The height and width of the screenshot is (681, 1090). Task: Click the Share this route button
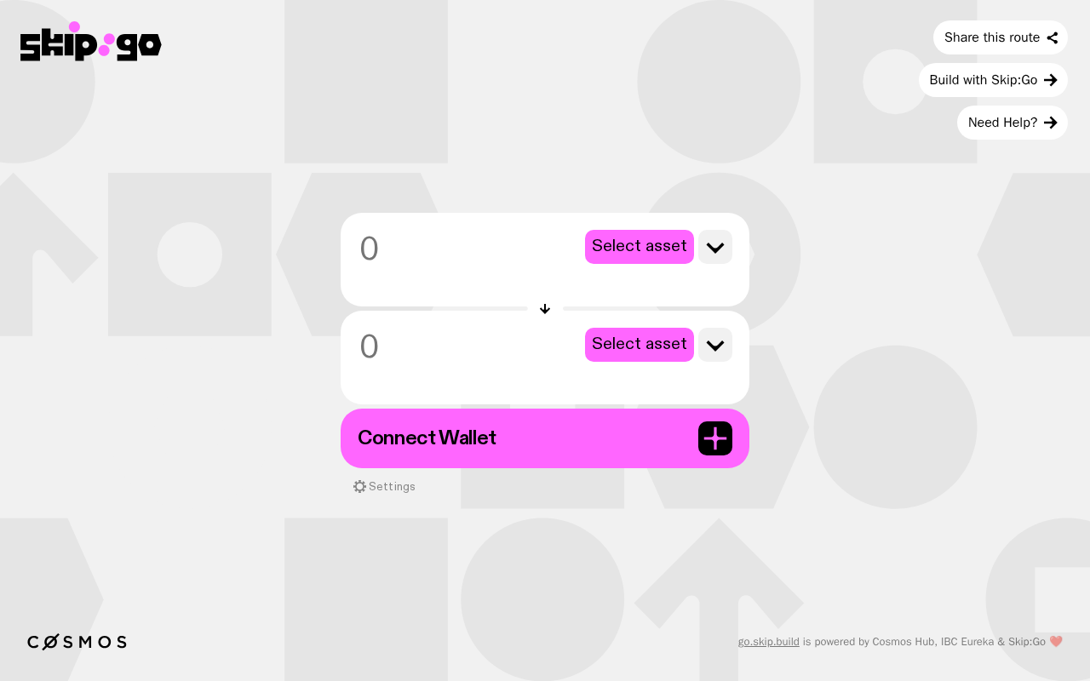[x=1001, y=37]
